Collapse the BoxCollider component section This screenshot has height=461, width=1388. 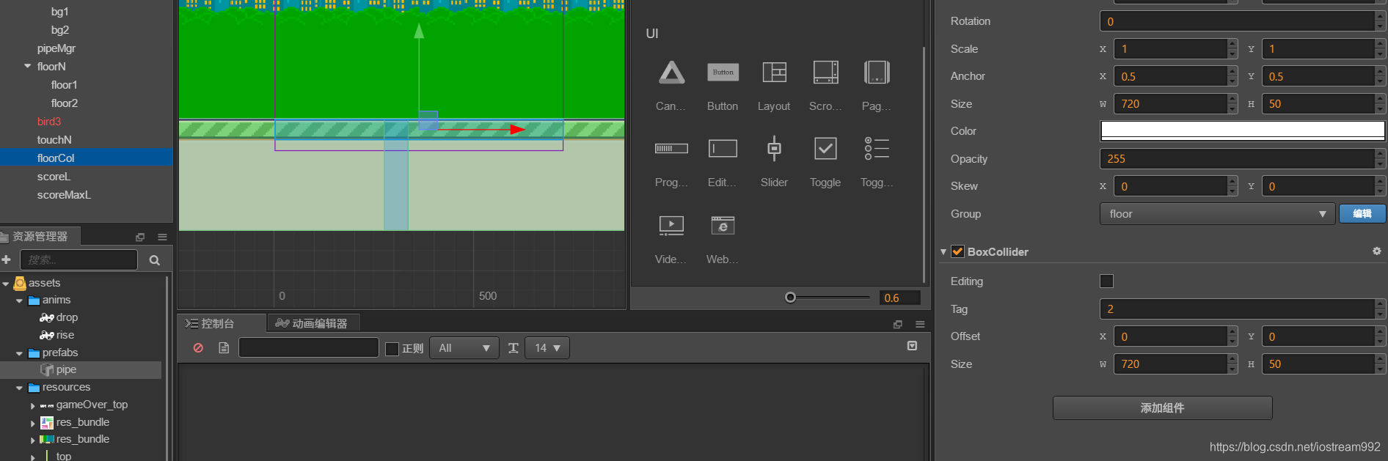pyautogui.click(x=943, y=251)
